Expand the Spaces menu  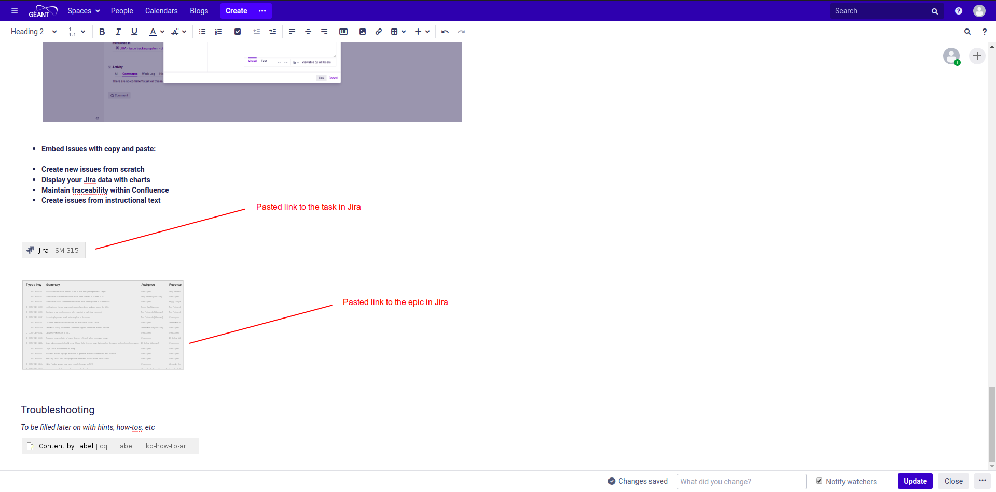[84, 11]
